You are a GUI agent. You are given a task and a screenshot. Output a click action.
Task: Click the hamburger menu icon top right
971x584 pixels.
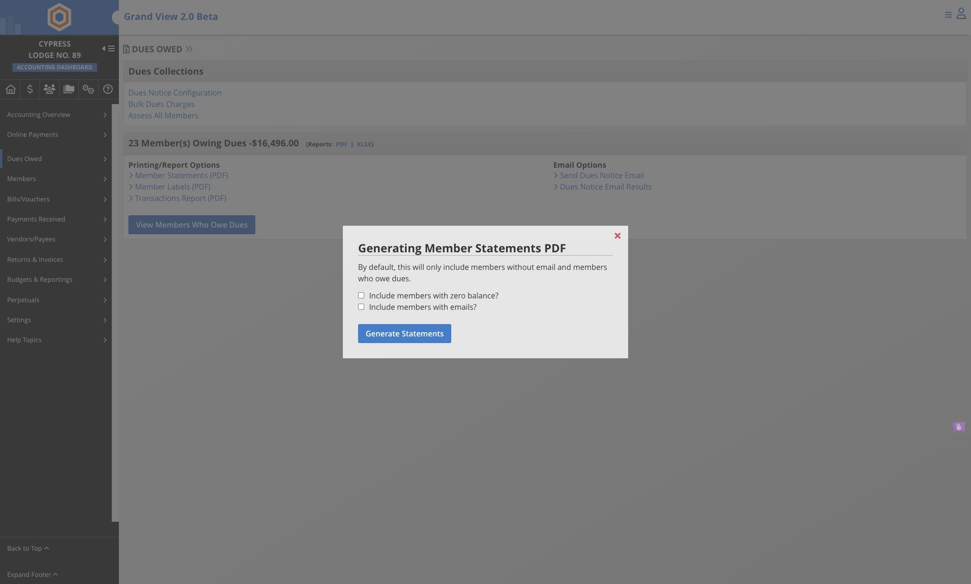pos(948,15)
